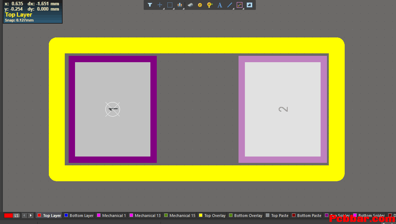396x224 pixels.
Task: Switch to the Mechanical 1 tab
Action: pos(111,216)
